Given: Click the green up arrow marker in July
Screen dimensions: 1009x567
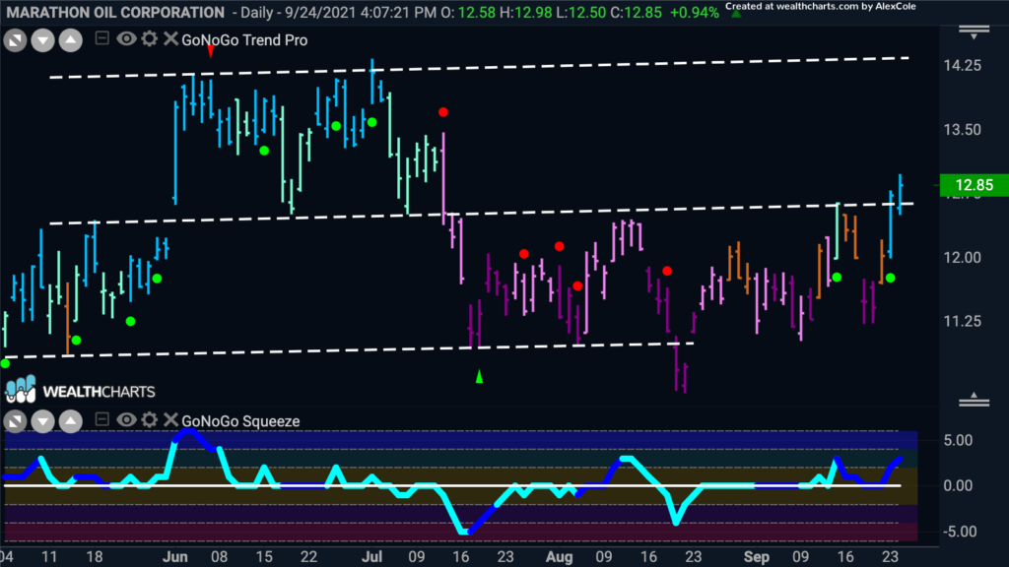Looking at the screenshot, I should tap(479, 376).
